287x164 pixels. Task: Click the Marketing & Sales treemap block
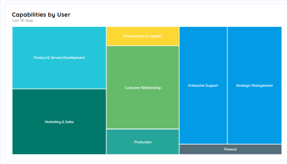click(x=59, y=122)
